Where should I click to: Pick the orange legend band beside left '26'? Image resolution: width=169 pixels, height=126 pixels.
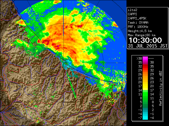(145, 74)
